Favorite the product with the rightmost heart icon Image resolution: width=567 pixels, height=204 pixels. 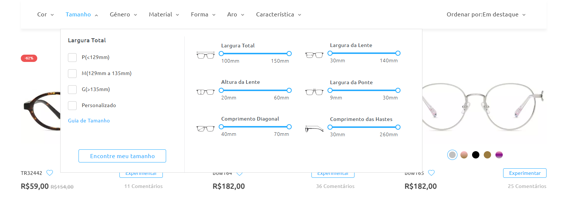[x=431, y=173]
